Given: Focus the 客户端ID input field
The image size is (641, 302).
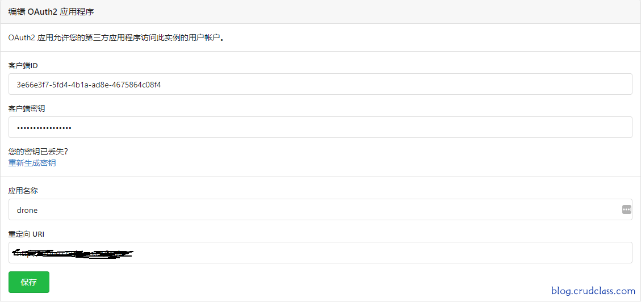Looking at the screenshot, I should click(x=320, y=84).
